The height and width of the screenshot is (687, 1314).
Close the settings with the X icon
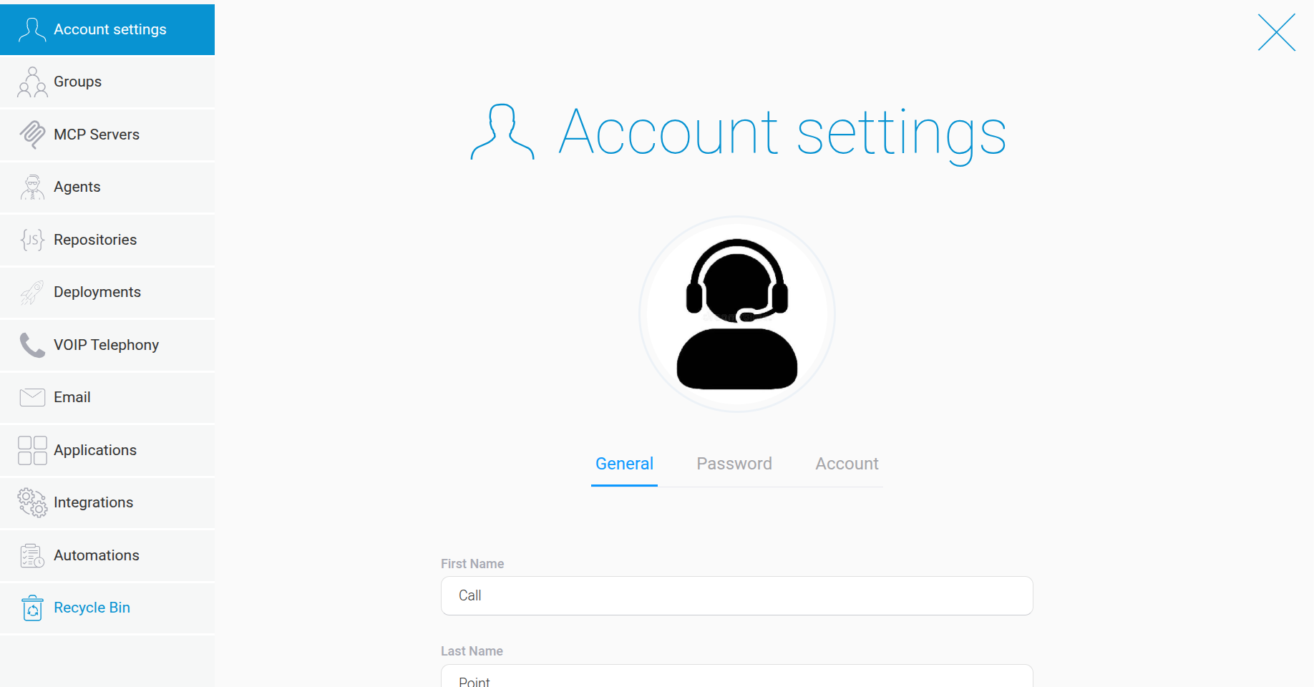(1277, 32)
